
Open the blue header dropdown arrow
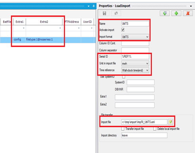tap(88, 6)
